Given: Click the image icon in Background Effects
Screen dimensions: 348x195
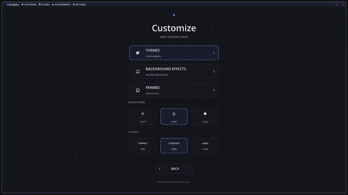Looking at the screenshot, I should coord(138,71).
